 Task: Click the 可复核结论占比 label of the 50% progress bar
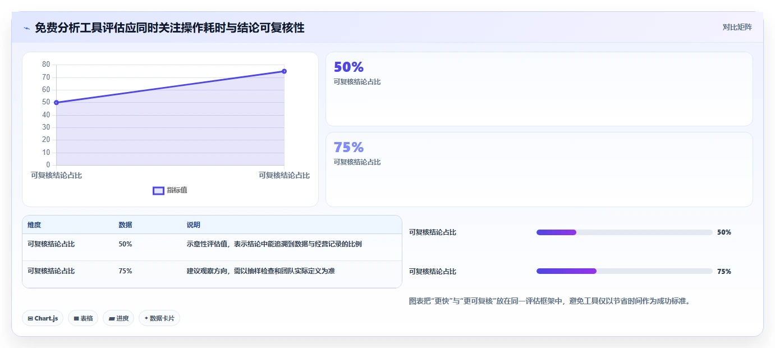(x=433, y=232)
